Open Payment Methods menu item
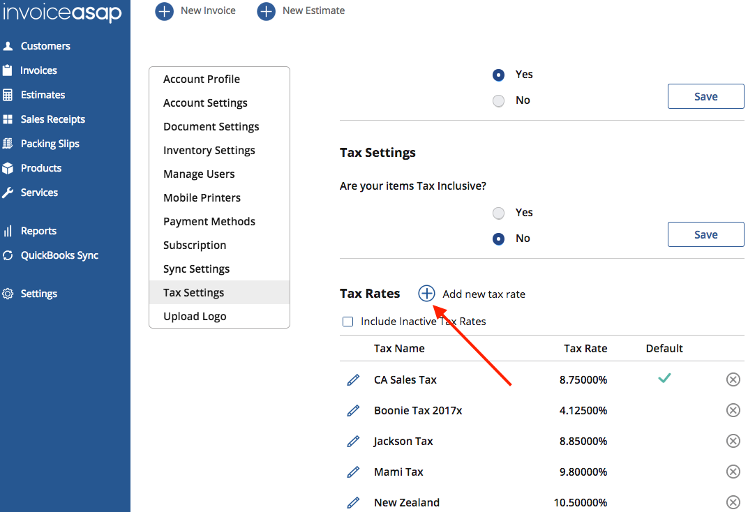This screenshot has height=512, width=748. click(219, 222)
